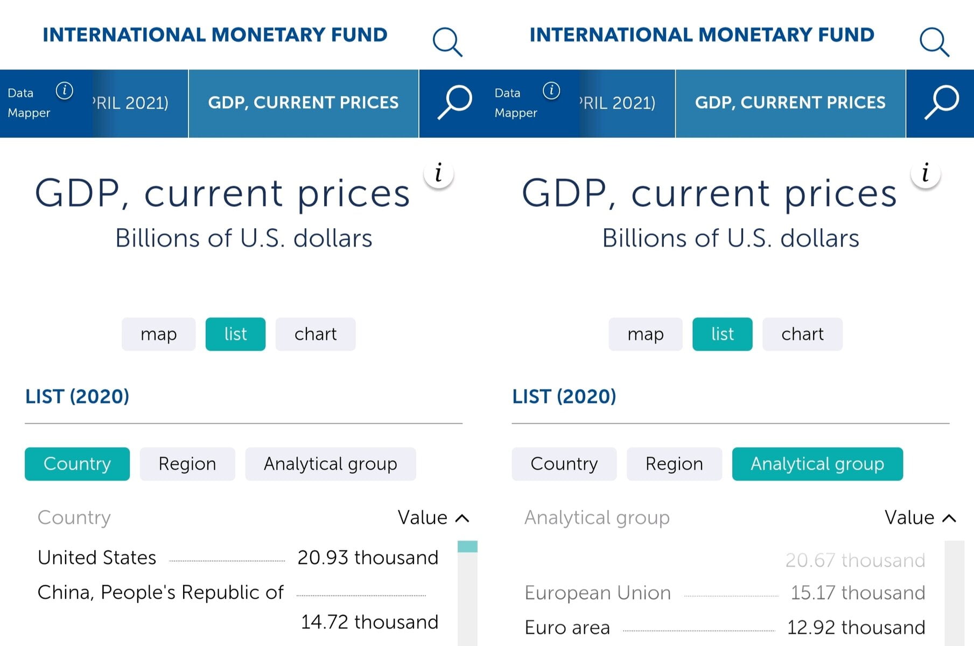Click GDP, CURRENT PRICES bar in right panel
Viewport: 974px width, 646px height.
(790, 103)
